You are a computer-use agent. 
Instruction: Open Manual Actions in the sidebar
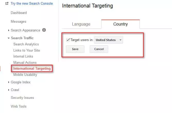point(25,62)
